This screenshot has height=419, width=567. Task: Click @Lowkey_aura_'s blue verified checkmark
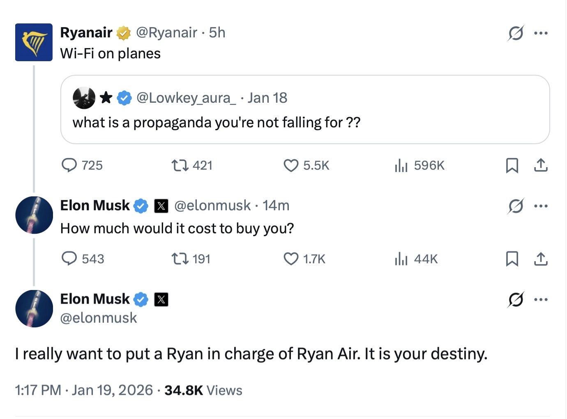click(x=124, y=97)
